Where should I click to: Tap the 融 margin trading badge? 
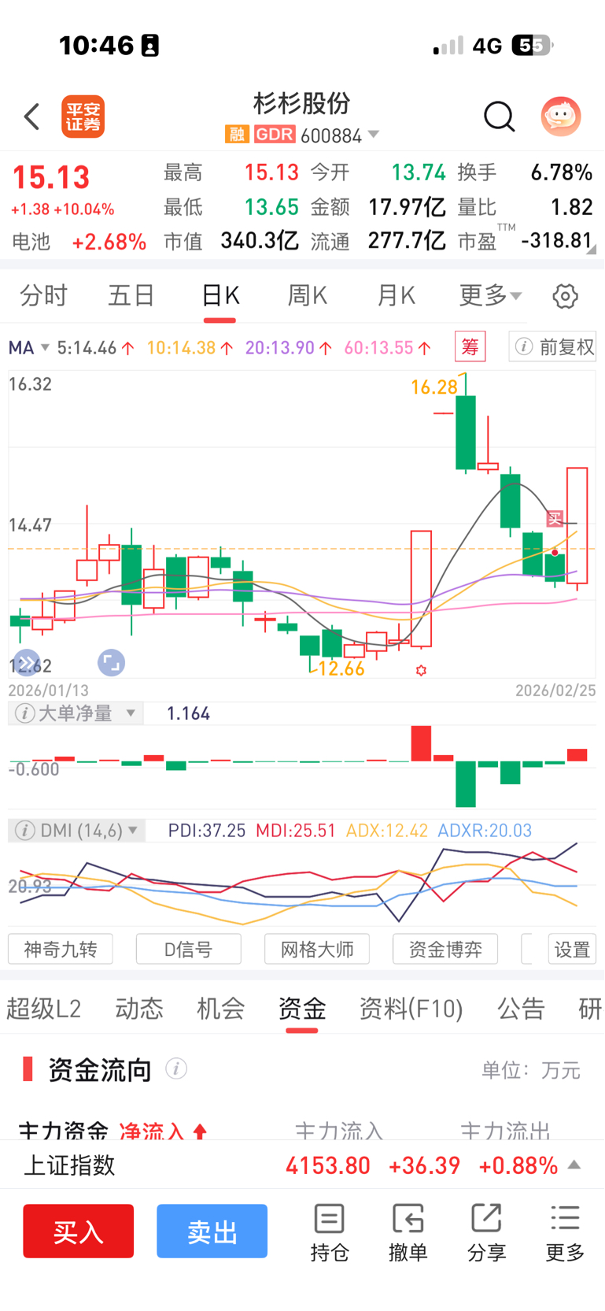[x=236, y=135]
